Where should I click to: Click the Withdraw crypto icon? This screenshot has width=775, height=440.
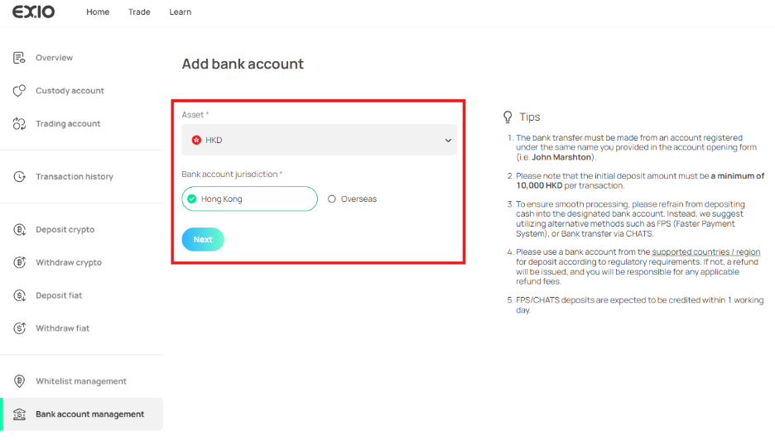(x=19, y=263)
